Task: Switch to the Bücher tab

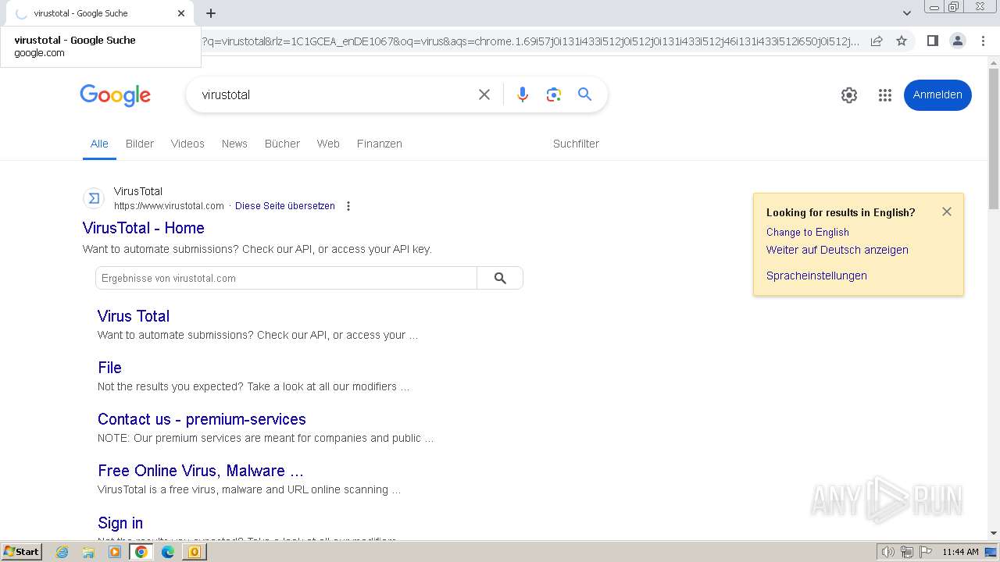Action: pos(282,144)
